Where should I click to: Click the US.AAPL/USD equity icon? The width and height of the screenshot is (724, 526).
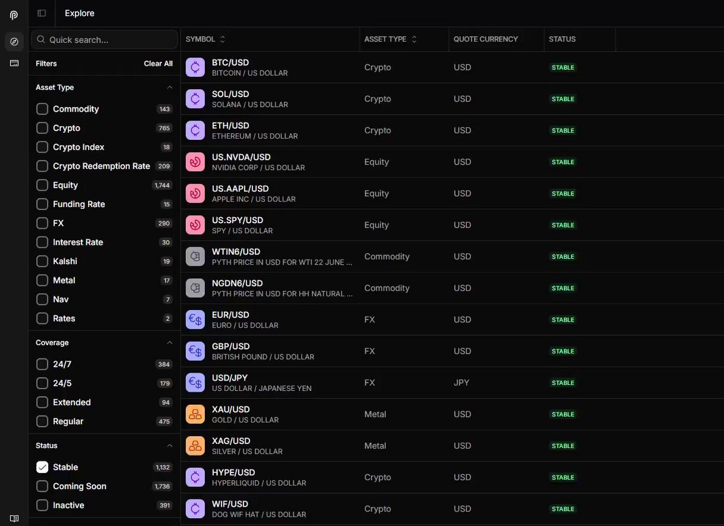click(x=195, y=193)
